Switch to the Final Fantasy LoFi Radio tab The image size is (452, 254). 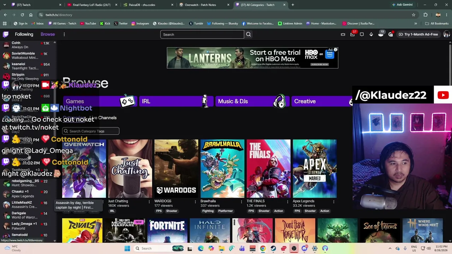[x=91, y=5]
